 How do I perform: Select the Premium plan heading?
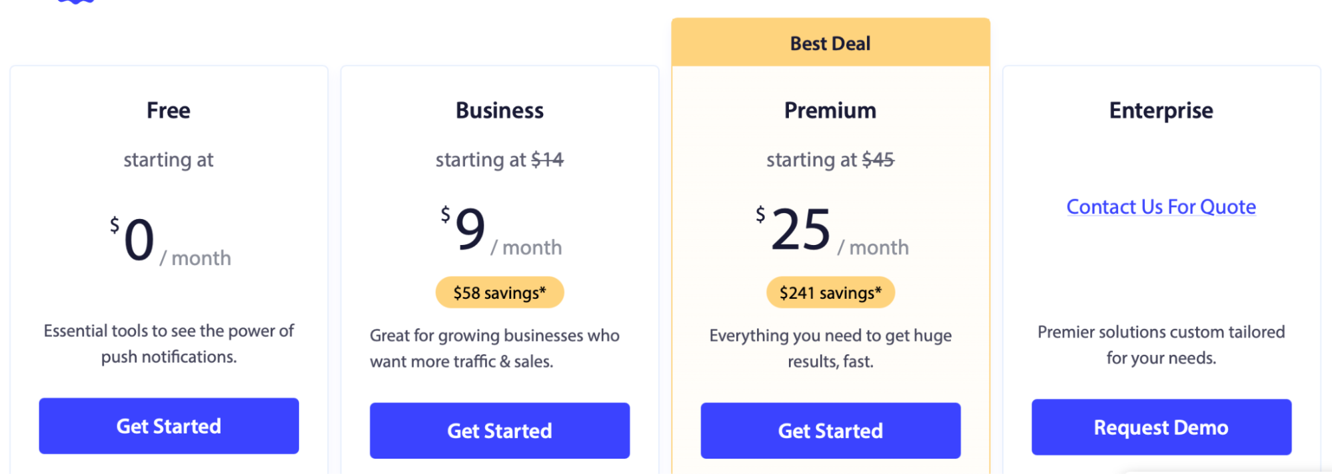tap(830, 111)
